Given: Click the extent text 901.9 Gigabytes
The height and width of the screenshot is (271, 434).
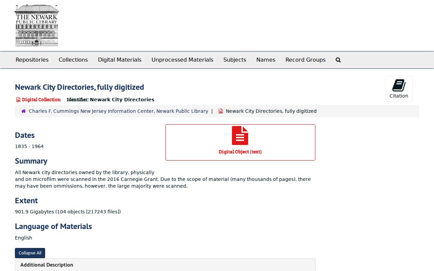Looking at the screenshot, I should coord(68,212).
